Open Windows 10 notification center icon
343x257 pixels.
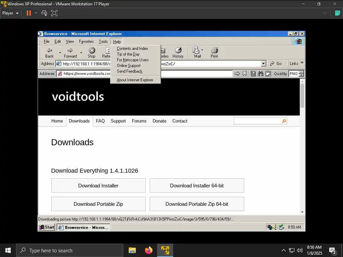333,251
